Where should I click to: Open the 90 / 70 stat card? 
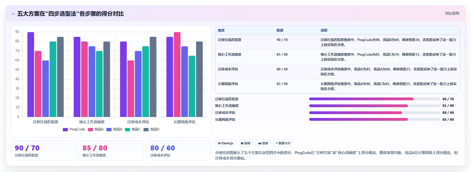[x=43, y=151]
